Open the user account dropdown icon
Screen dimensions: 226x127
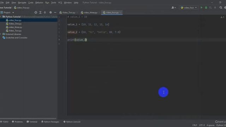pos(173,7)
